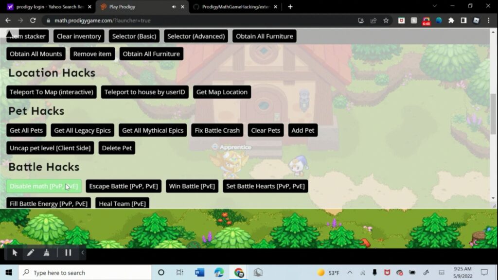Click Obtain All Furniture beside Remove item
Image resolution: width=498 pixels, height=280 pixels.
(152, 54)
